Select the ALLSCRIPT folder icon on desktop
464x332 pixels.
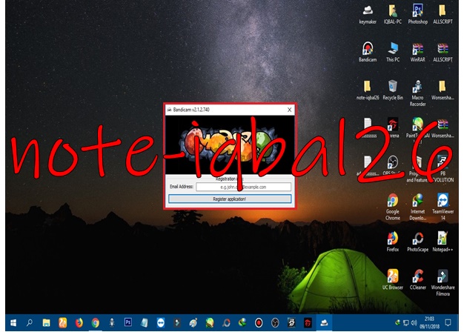443,14
